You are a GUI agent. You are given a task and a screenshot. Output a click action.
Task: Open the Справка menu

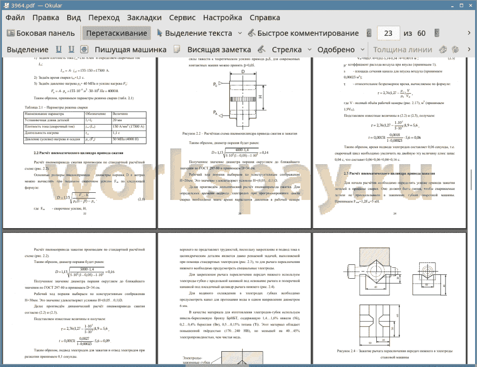click(265, 18)
